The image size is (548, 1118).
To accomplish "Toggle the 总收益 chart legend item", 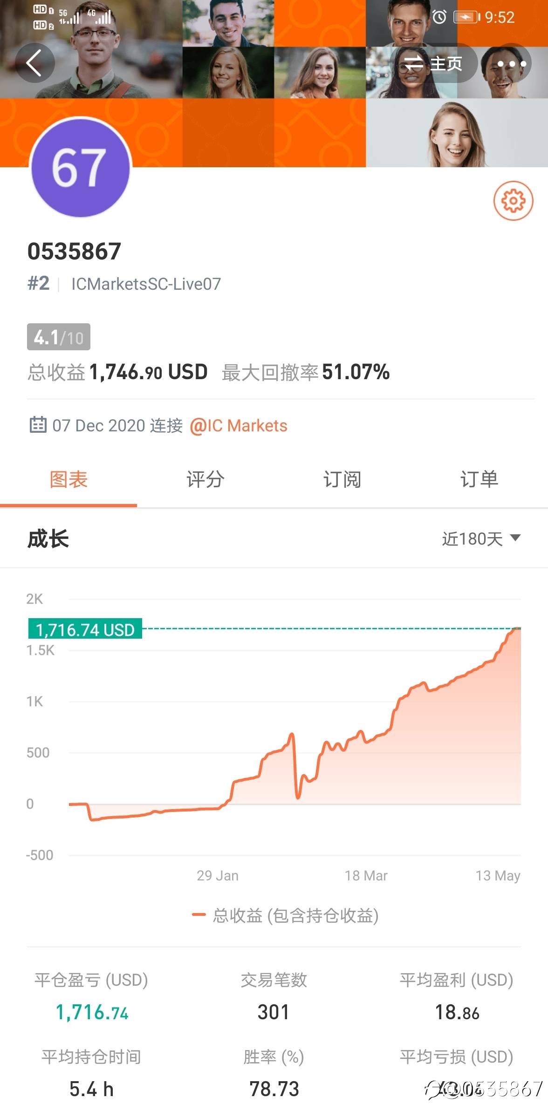I will tap(285, 915).
